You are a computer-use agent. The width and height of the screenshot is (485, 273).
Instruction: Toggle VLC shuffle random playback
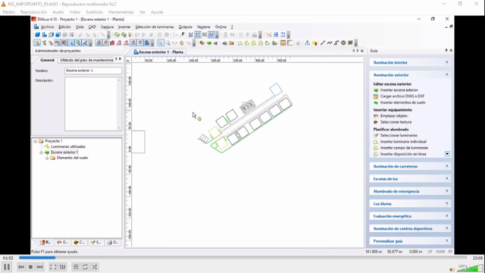coord(94,267)
